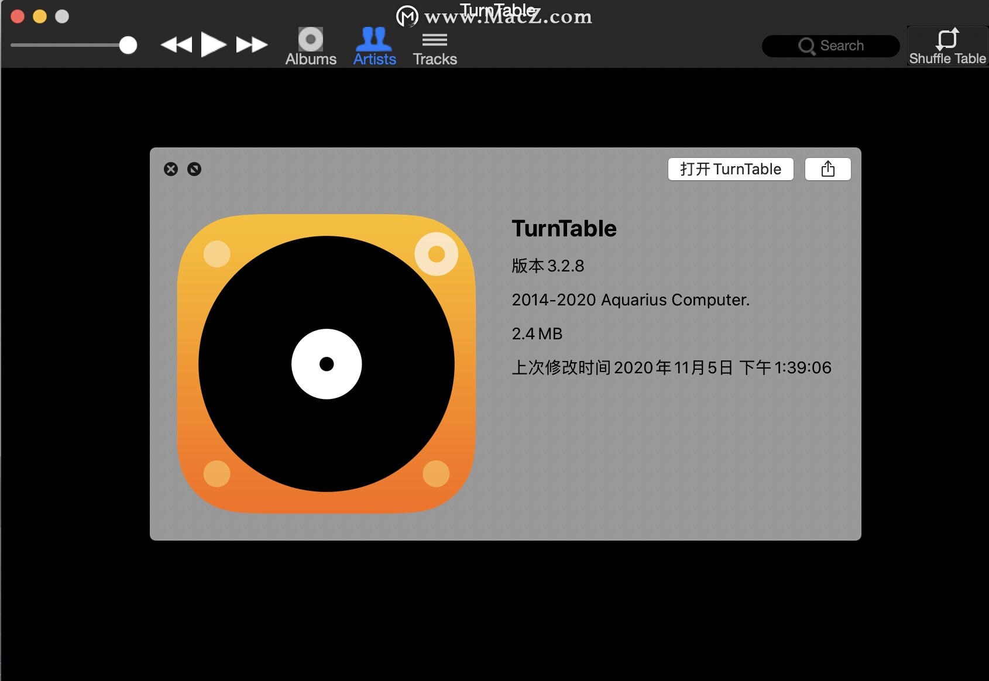
Task: Adjust the volume slider knob
Action: (128, 45)
